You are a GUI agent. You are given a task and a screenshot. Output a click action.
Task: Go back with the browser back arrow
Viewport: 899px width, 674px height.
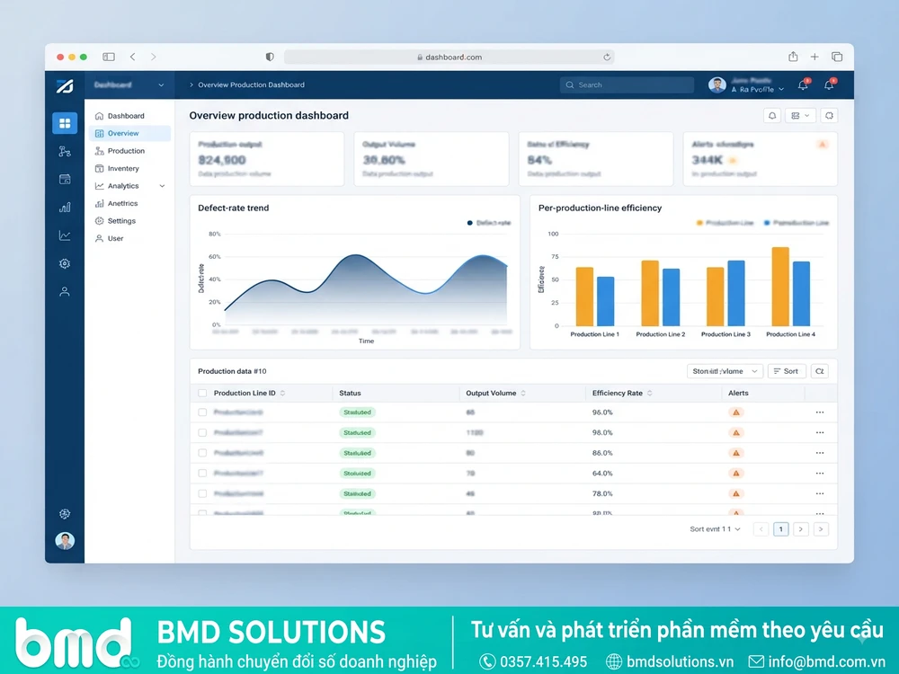pos(133,57)
